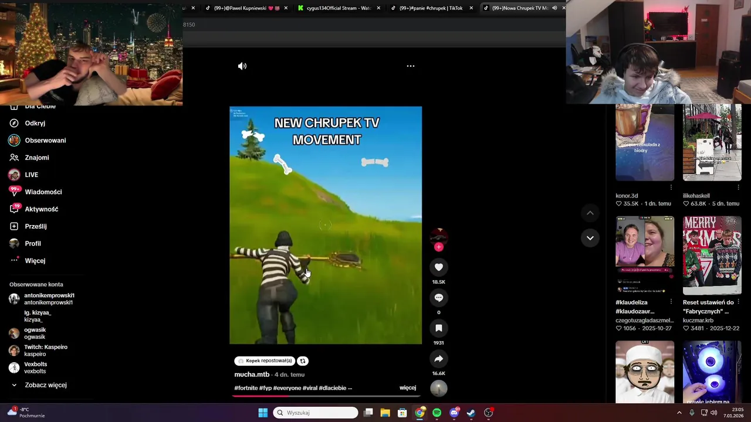The width and height of the screenshot is (751, 422).
Task: Expand description with więcej link
Action: pos(408,388)
